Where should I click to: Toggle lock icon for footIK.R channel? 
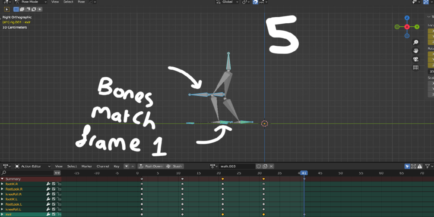pyautogui.click(x=59, y=184)
